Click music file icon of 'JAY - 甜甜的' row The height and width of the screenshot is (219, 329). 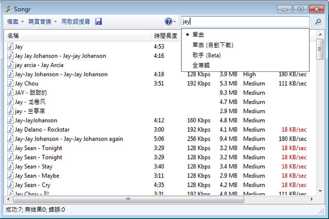(x=10, y=93)
